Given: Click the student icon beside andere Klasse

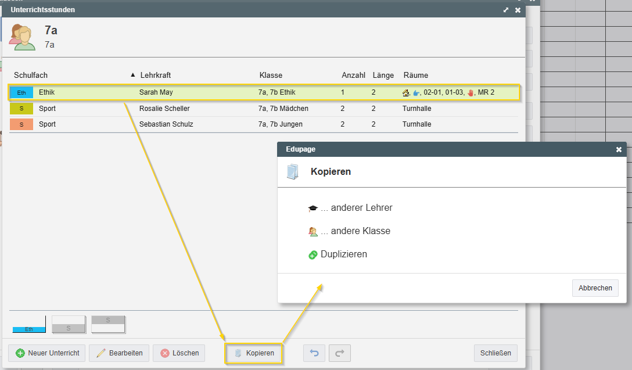Looking at the screenshot, I should tap(313, 231).
